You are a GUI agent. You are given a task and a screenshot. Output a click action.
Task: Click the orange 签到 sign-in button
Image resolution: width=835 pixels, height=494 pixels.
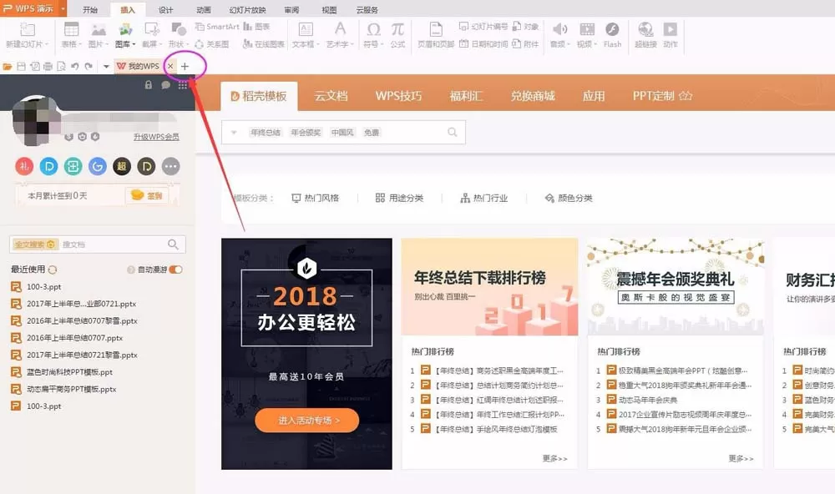(x=147, y=195)
